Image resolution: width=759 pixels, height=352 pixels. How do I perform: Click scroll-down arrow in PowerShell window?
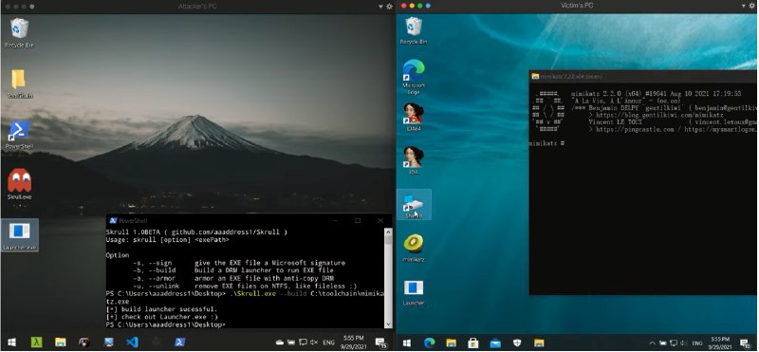point(388,324)
